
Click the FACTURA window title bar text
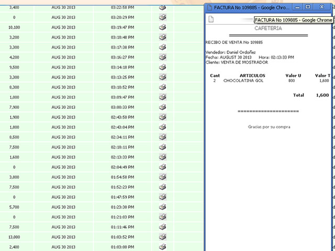[252, 7]
